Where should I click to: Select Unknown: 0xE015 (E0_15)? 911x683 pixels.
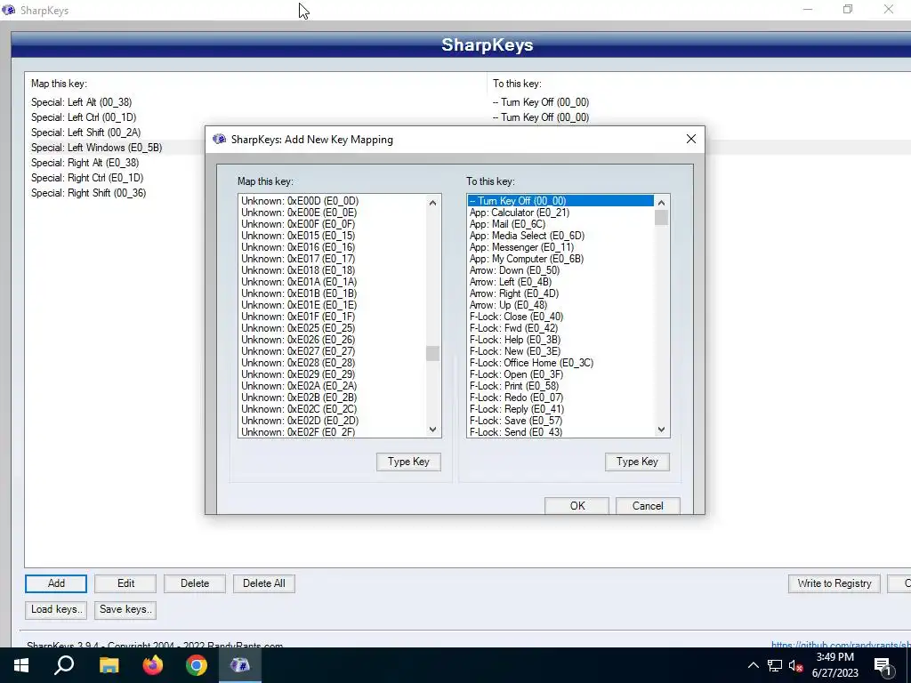click(x=333, y=236)
